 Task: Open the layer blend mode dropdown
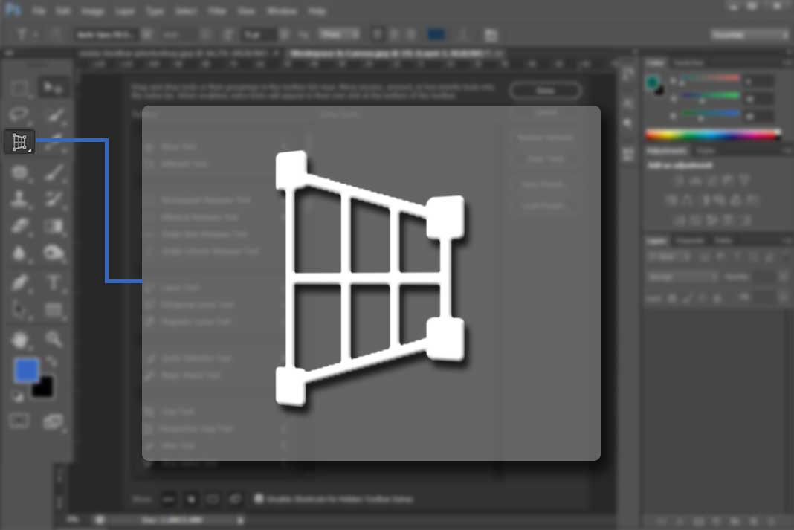(682, 277)
